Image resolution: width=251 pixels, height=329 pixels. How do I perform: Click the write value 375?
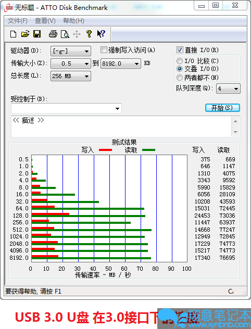coord(205,159)
